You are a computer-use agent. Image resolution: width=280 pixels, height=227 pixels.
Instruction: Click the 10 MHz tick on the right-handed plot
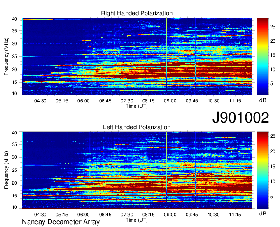14,93
